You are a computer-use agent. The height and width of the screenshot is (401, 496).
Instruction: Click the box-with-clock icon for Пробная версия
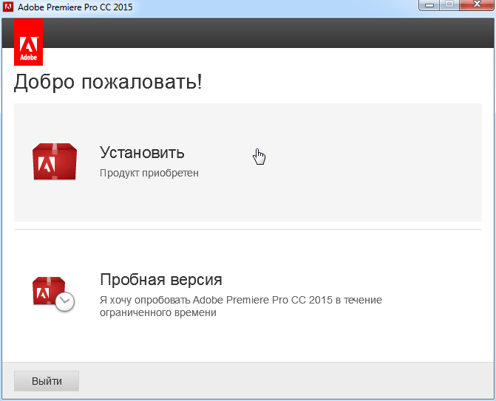pyautogui.click(x=52, y=292)
